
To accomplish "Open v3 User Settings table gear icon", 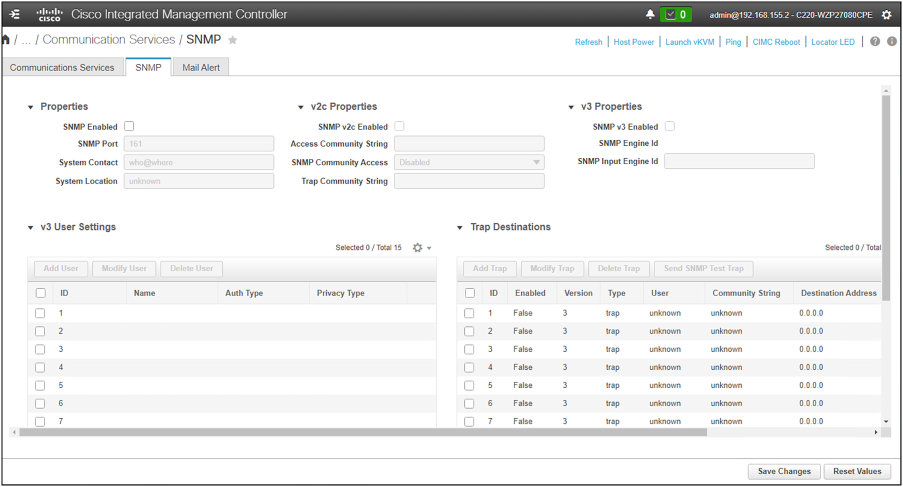I will 417,247.
